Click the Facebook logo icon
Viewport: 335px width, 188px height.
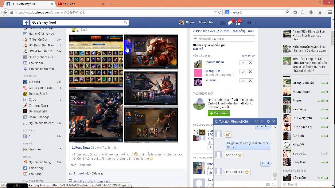click(26, 22)
